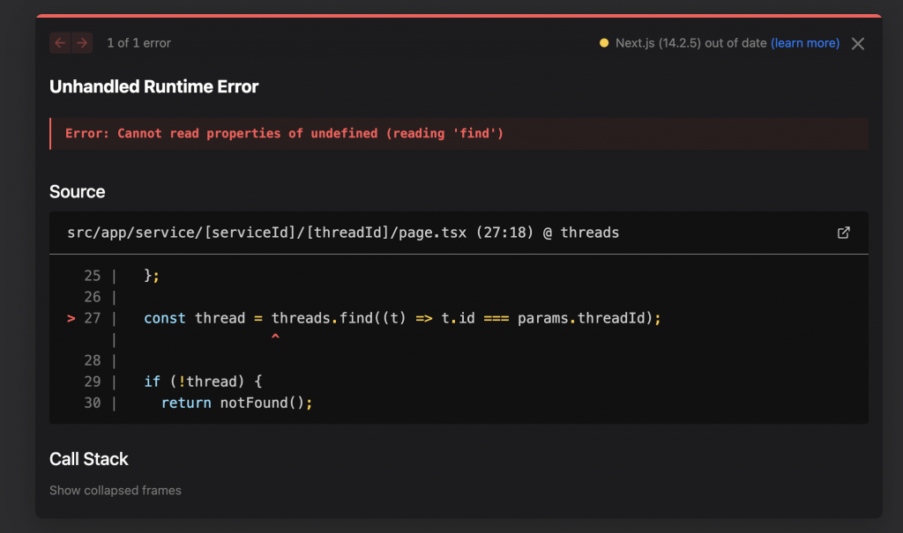
Task: Go to previous error with left arrow
Action: tap(60, 43)
